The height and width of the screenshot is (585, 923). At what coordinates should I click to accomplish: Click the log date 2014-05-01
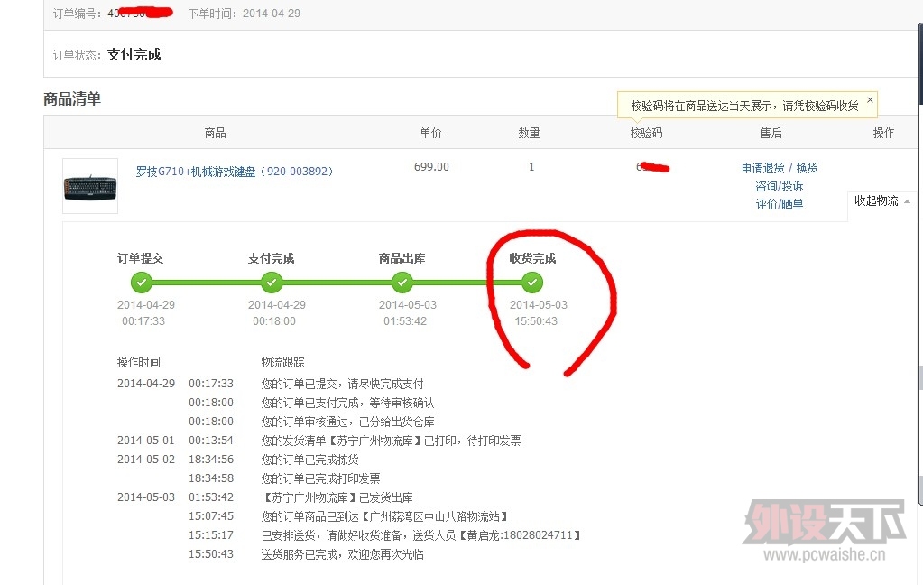146,440
